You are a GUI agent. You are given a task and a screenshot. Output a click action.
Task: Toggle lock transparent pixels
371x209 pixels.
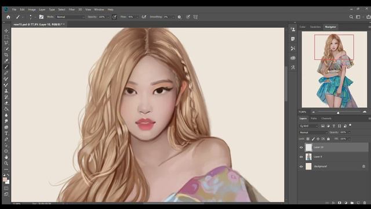pyautogui.click(x=308, y=139)
